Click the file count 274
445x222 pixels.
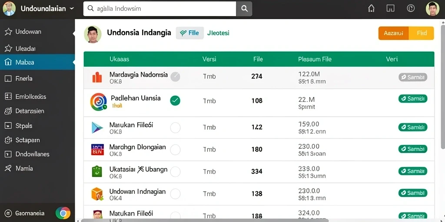[257, 76]
